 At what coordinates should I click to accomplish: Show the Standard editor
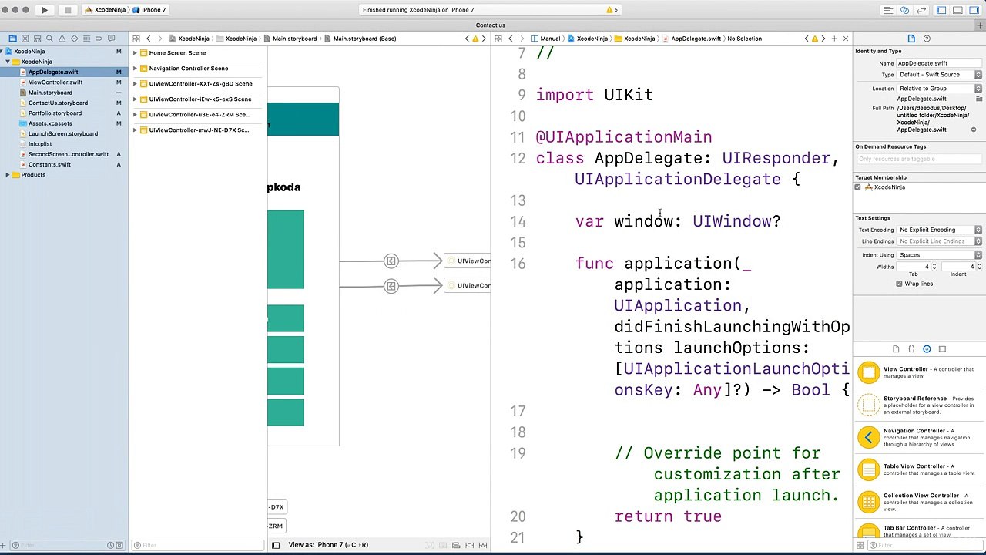point(888,10)
